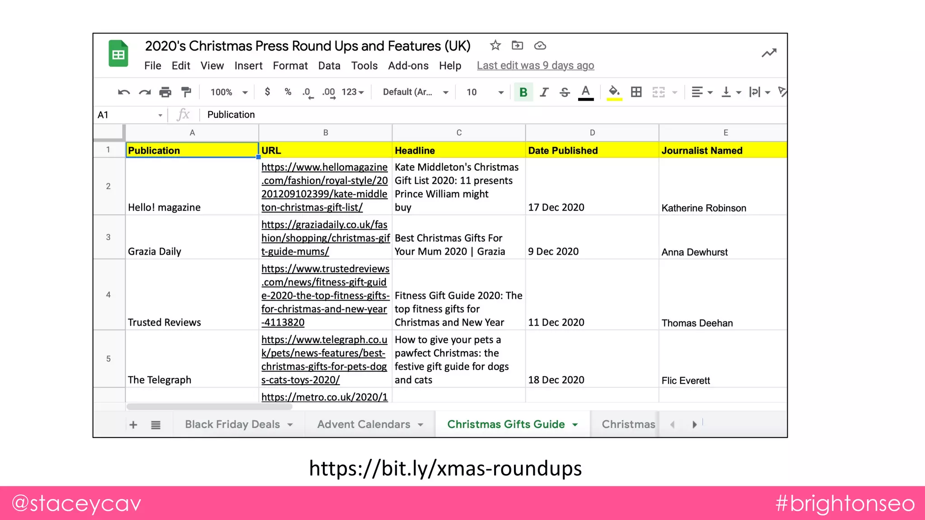Print the spreadsheet

pos(165,92)
